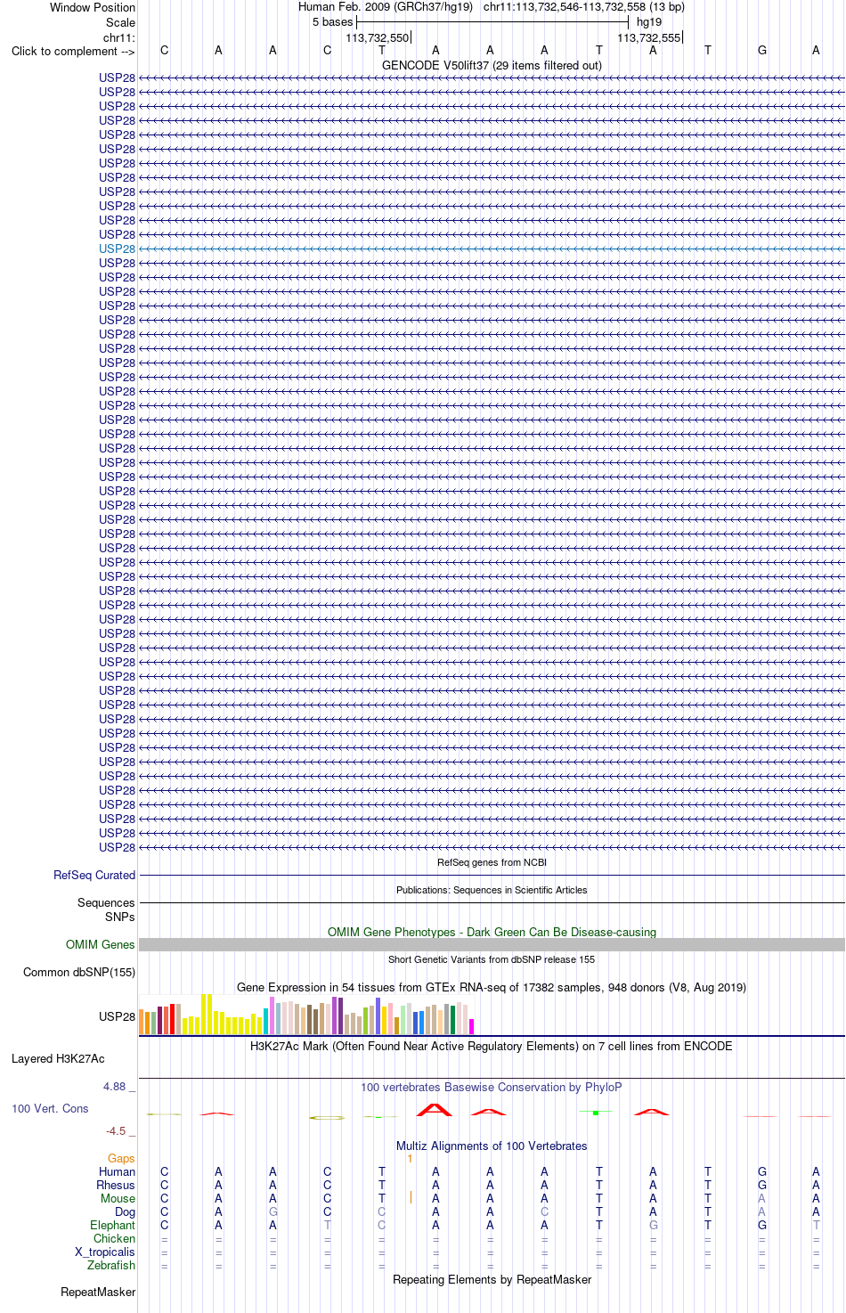
Task: Select the Mouse alignment row label
Action: point(118,1198)
